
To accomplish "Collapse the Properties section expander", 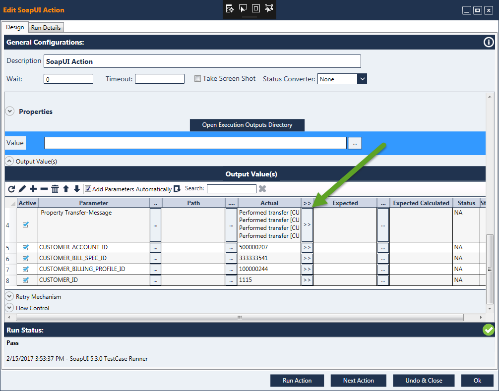I will pos(10,112).
